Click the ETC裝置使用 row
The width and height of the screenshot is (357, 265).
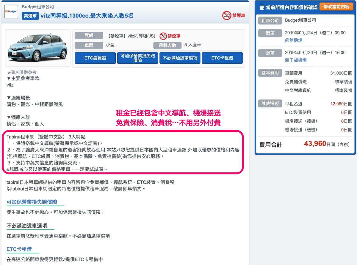pos(319,112)
